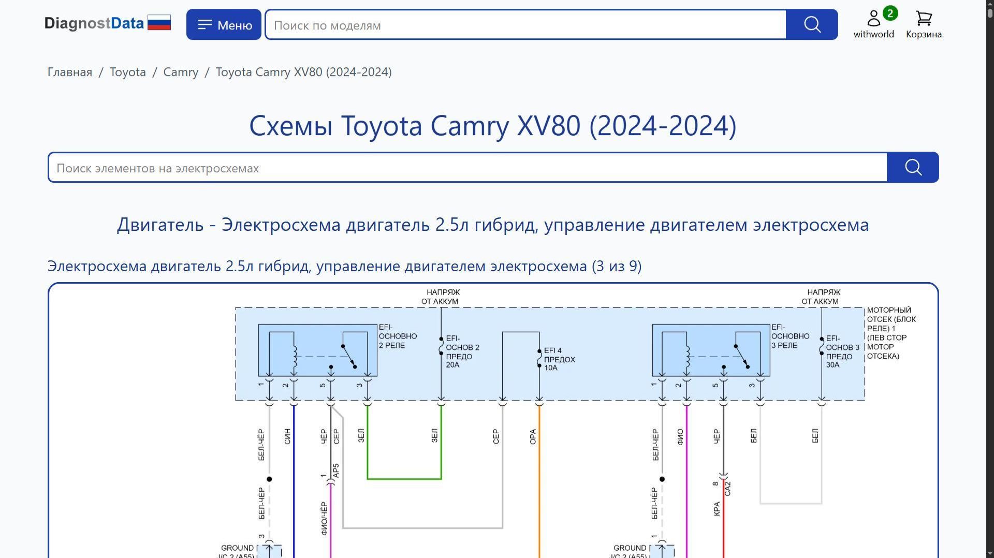Click the ОРА orange wire label

tap(533, 436)
